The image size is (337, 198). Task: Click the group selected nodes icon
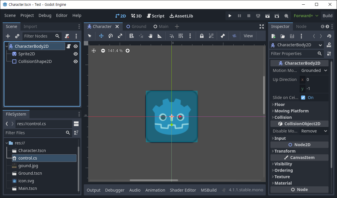(x=211, y=36)
